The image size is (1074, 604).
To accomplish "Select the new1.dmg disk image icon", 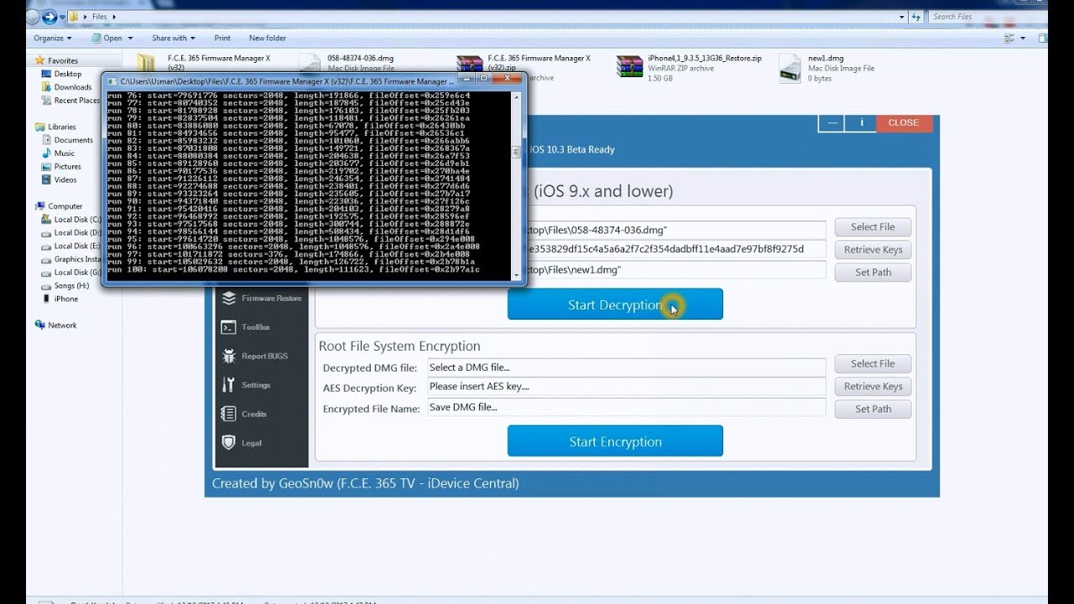I will 790,69.
